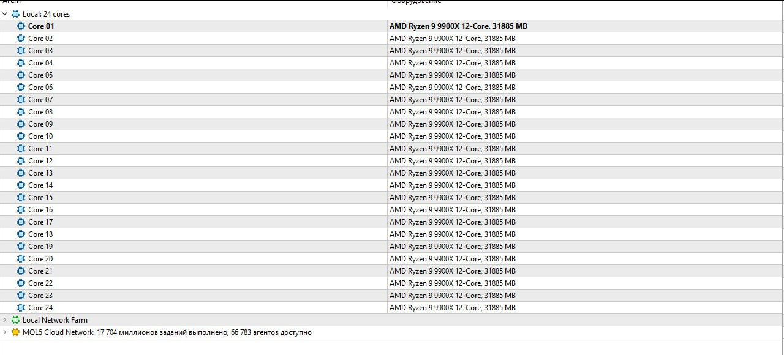Click the Core 17 agent icon
Image resolution: width=784 pixels, height=355 pixels.
[x=21, y=222]
